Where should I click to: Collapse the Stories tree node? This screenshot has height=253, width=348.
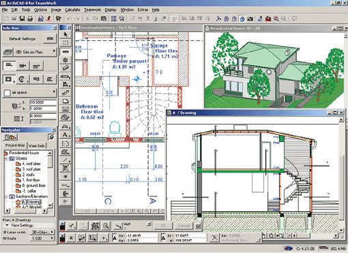click(6, 158)
